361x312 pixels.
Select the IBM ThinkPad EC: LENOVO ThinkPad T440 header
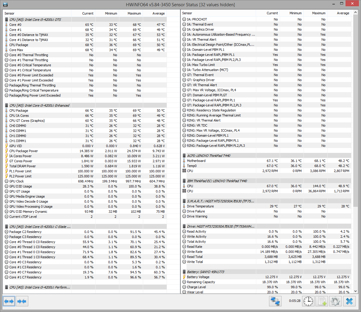(x=266, y=181)
